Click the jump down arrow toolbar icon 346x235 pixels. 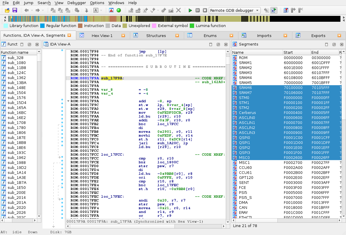click(86, 10)
